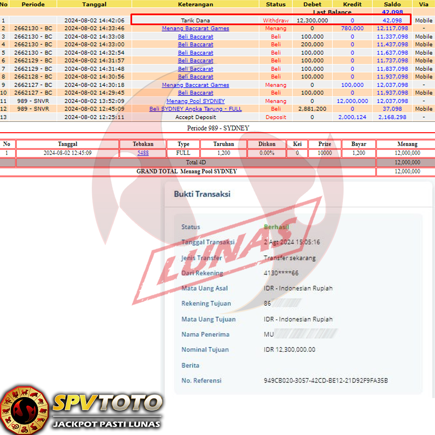
Task: Open Menang Baccarat Games link at 14:33:46
Action: pos(195,28)
